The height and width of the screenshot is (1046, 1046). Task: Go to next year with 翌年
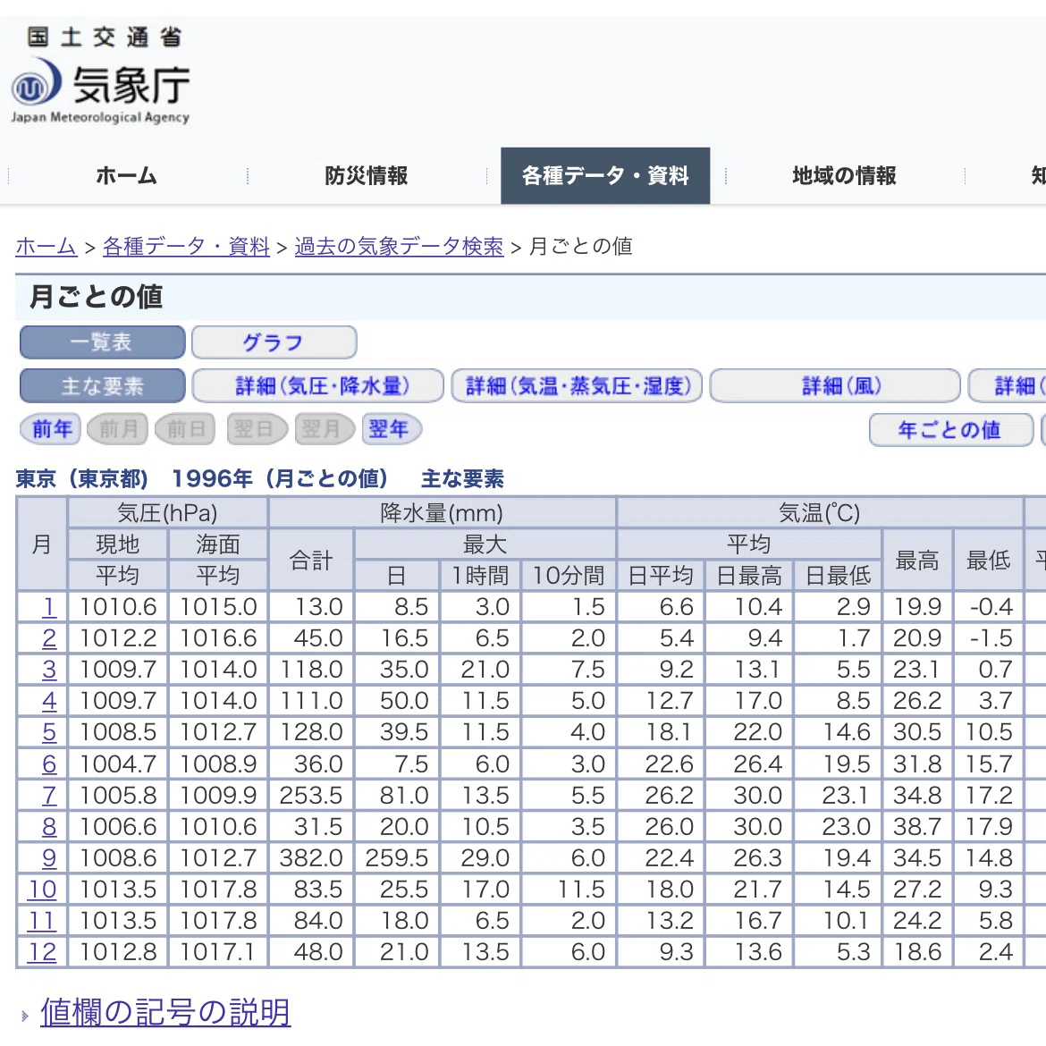[392, 429]
